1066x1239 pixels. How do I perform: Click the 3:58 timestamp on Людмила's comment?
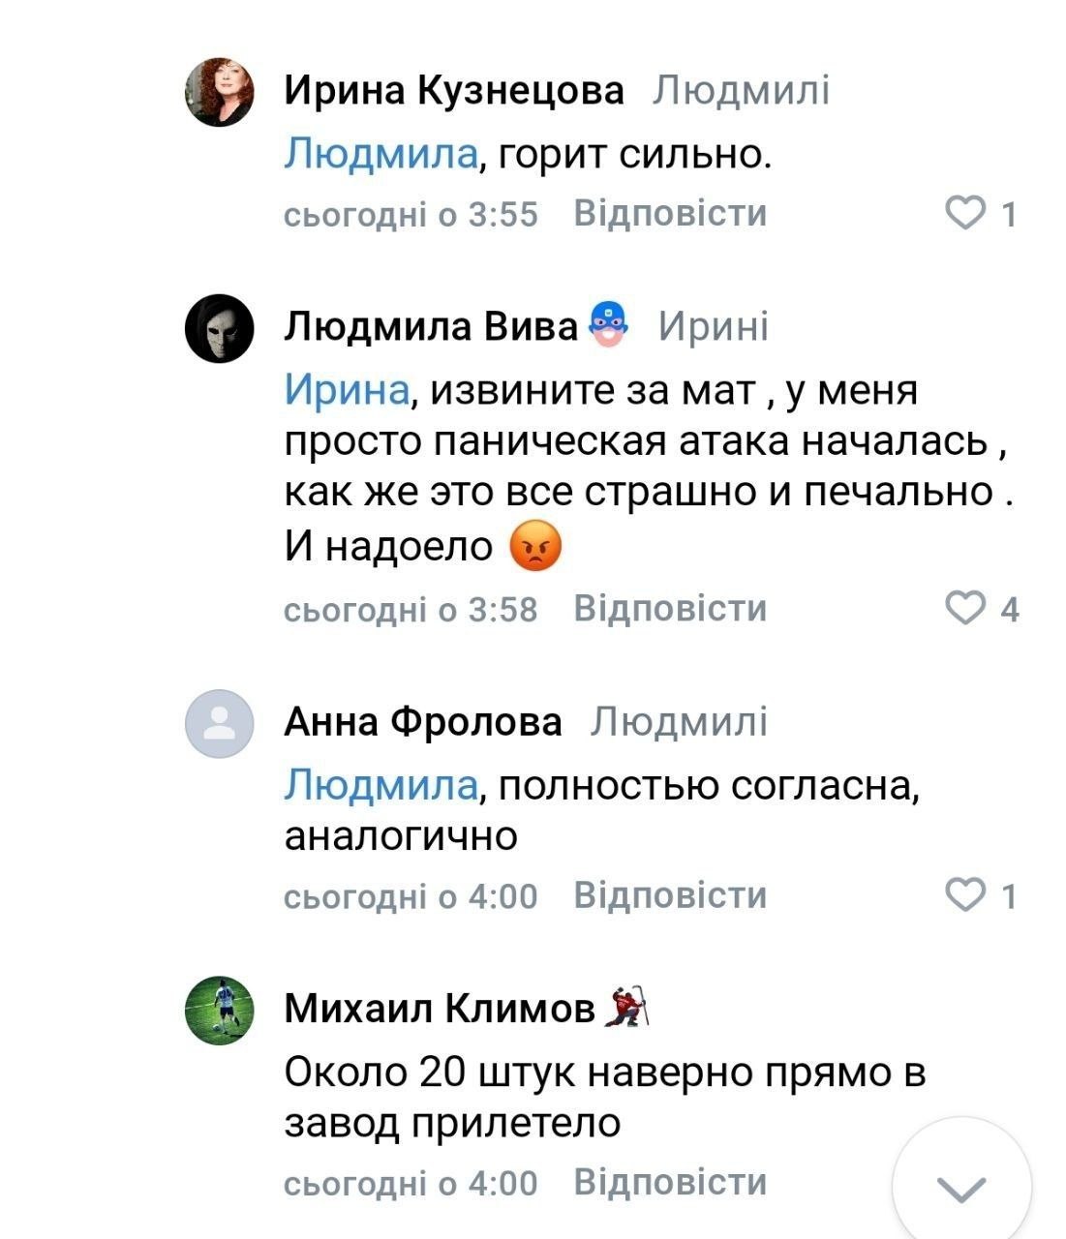411,610
